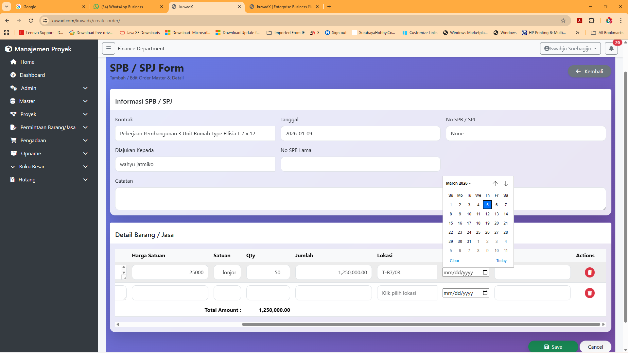Click the Home icon in sidebar
The height and width of the screenshot is (353, 628).
[x=13, y=62]
